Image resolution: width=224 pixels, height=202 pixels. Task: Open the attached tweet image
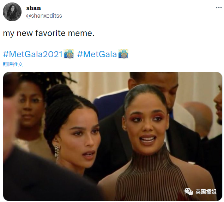coord(113,136)
